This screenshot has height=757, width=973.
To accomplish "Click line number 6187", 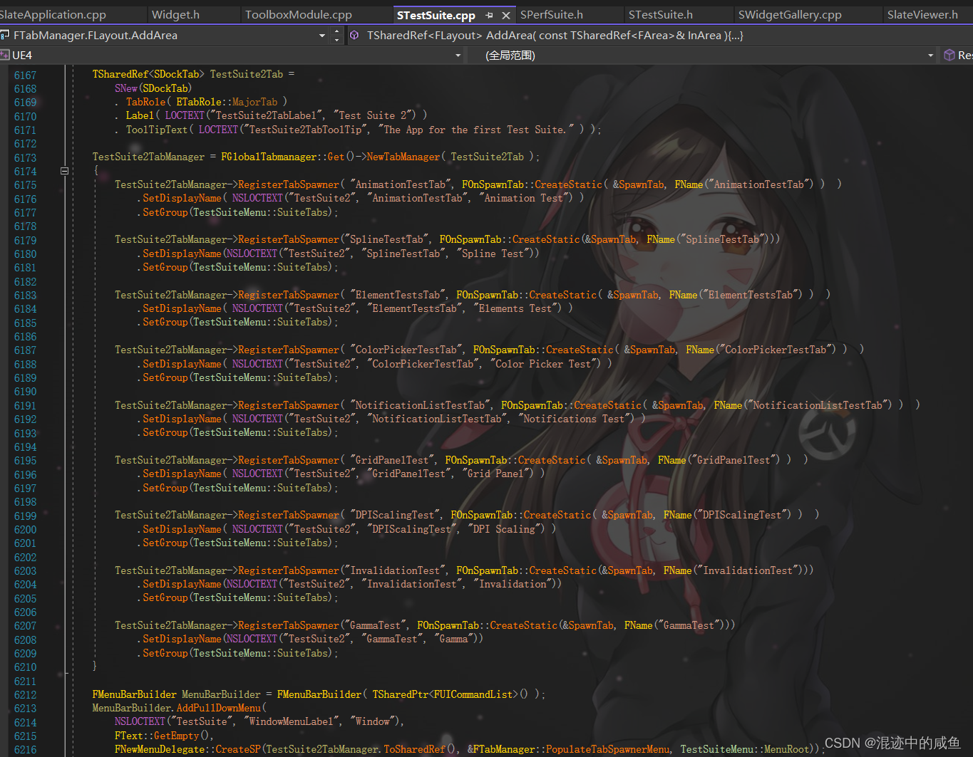I will point(25,350).
